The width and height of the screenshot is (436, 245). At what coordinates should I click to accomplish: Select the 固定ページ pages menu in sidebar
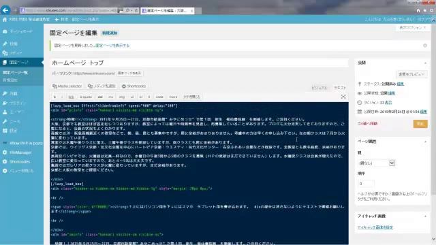(x=22, y=62)
